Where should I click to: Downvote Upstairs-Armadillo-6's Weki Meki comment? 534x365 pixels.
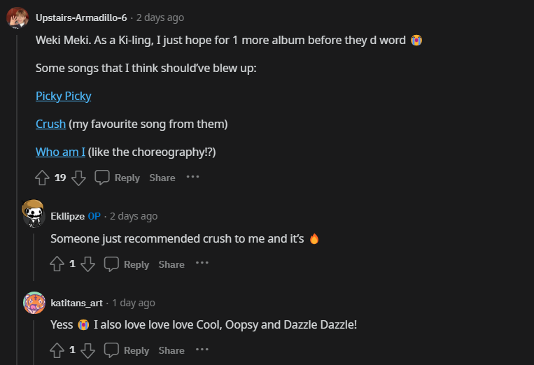(x=78, y=178)
